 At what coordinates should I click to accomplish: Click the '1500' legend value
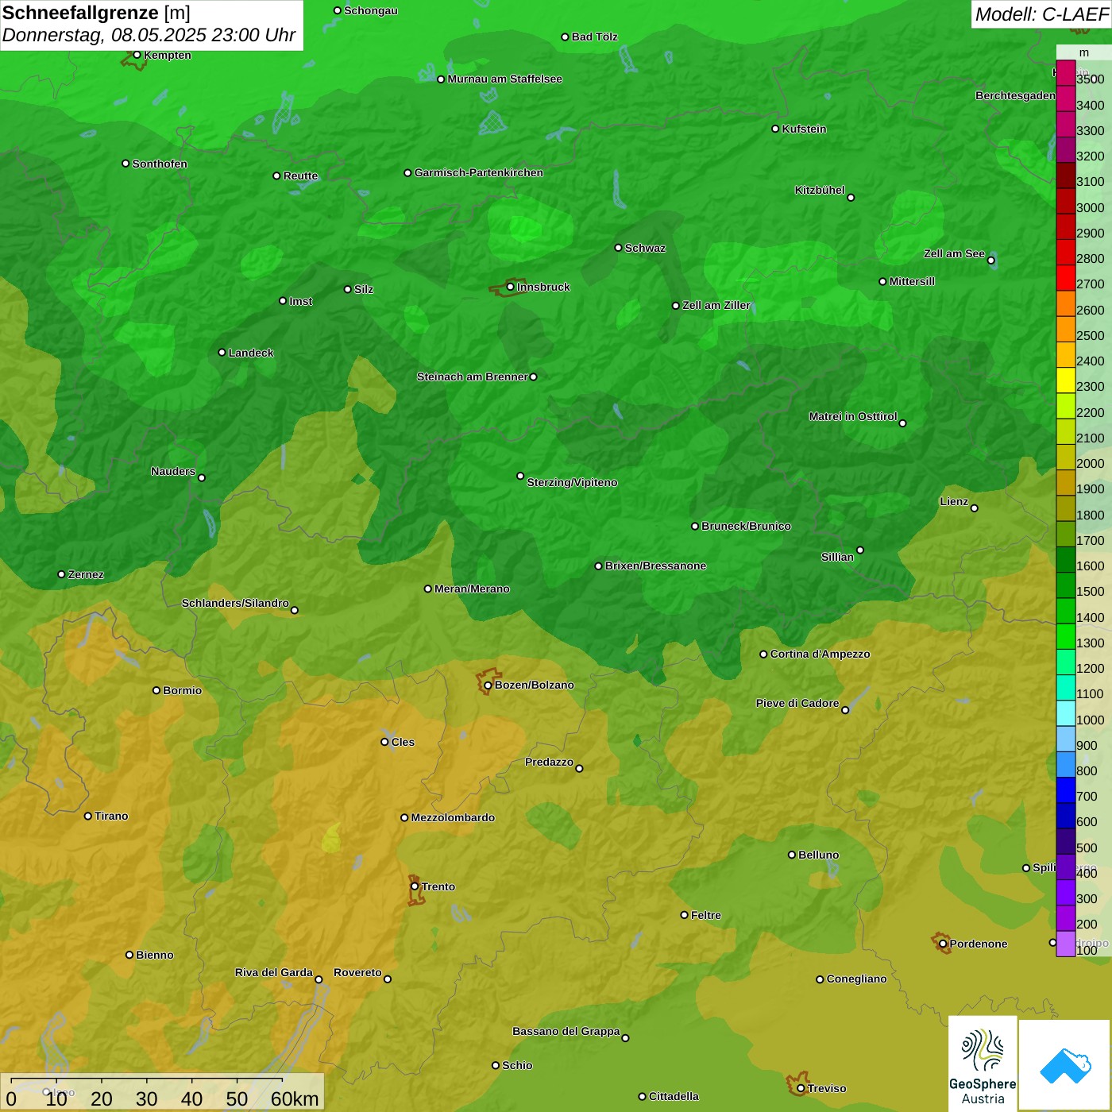1091,591
